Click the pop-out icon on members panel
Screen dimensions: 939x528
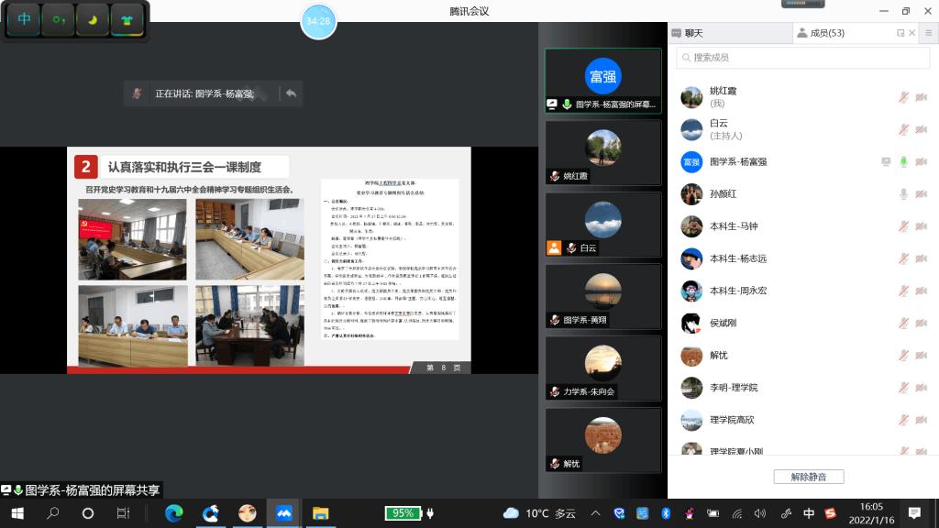[900, 33]
